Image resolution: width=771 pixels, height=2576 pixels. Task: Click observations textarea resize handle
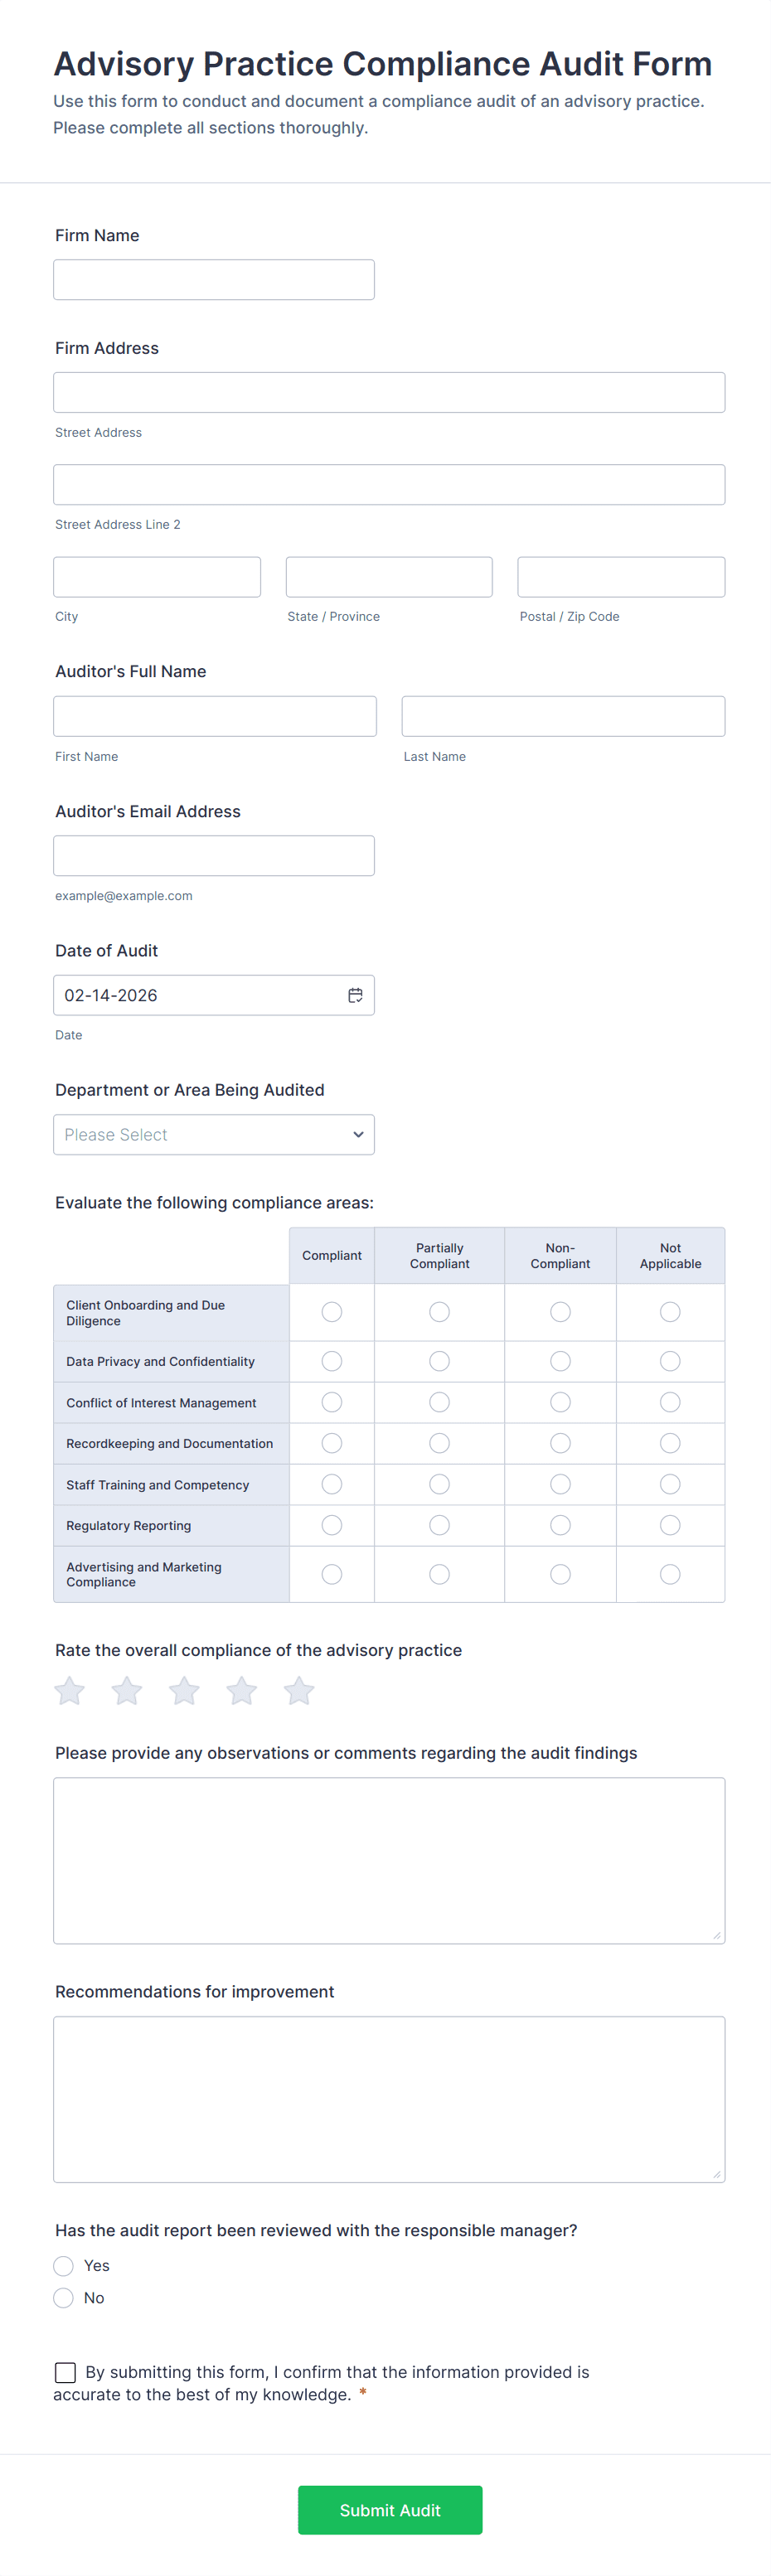[716, 1935]
